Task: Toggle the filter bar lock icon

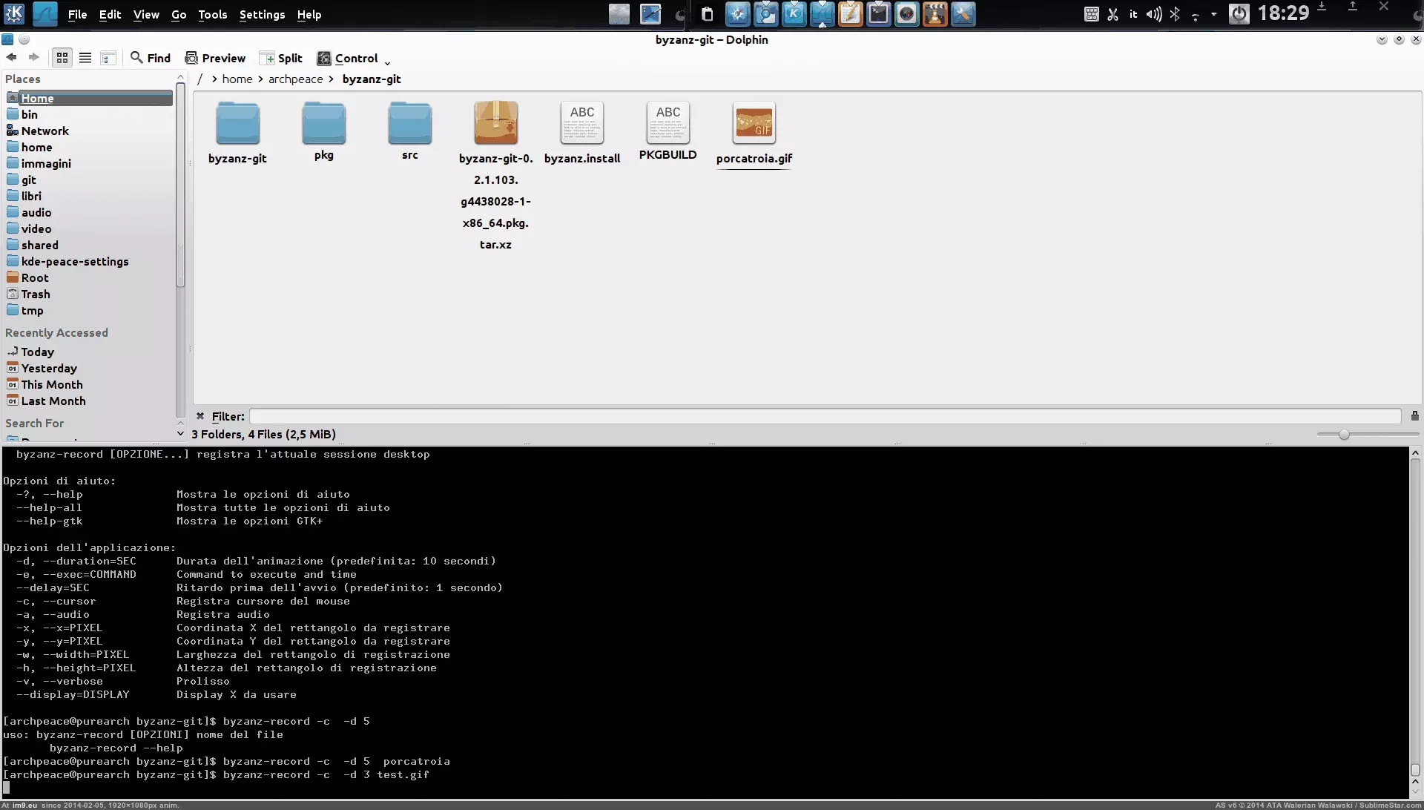Action: pos(1414,416)
